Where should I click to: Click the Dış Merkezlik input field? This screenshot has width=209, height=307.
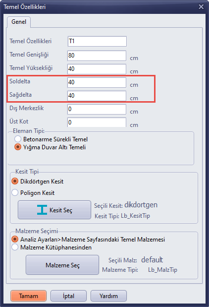(97, 109)
